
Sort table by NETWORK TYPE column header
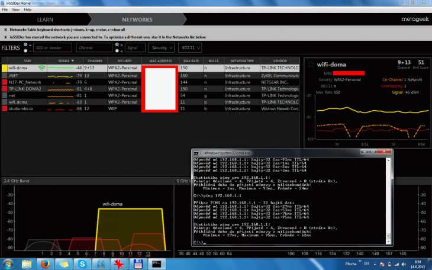[242, 60]
